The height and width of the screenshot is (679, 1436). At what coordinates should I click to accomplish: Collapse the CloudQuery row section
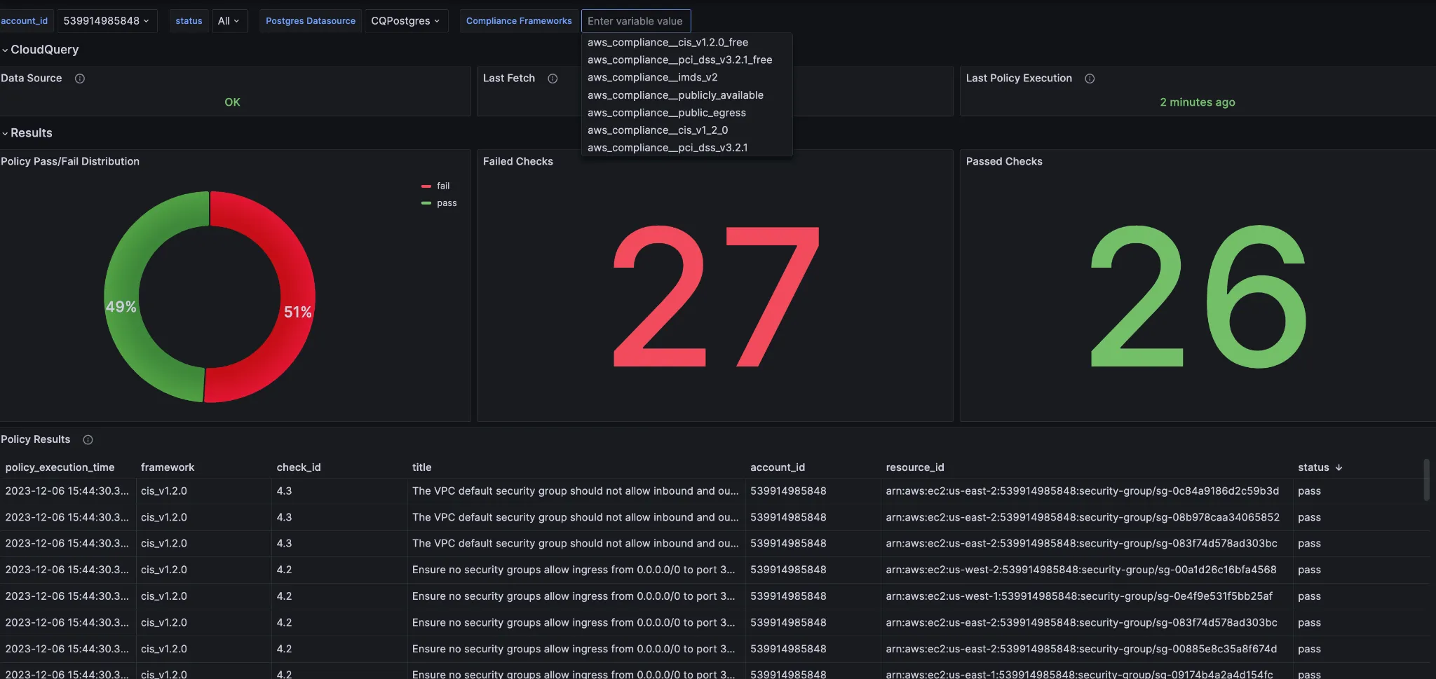43,50
